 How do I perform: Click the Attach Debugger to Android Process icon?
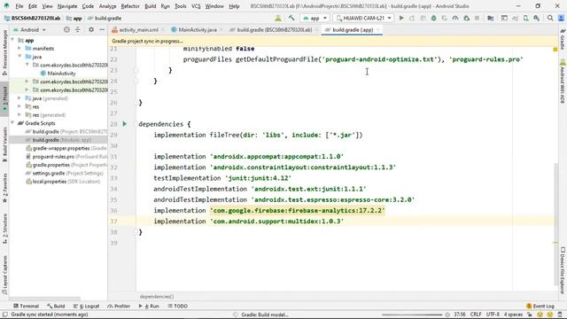(x=466, y=18)
